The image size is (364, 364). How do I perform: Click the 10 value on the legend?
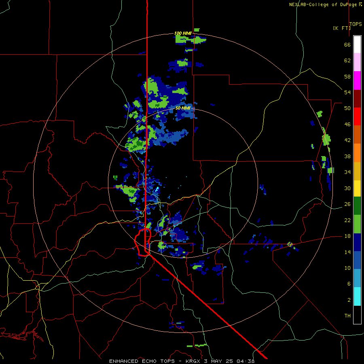pyautogui.click(x=347, y=268)
